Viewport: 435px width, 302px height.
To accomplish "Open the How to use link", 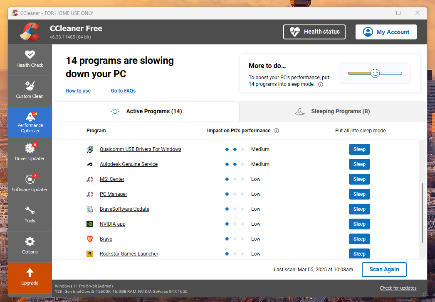I will coord(78,91).
